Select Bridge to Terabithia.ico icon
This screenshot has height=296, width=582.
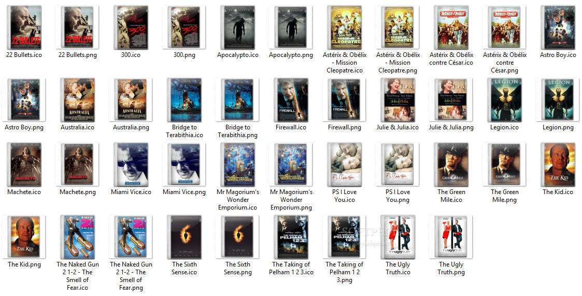(184, 100)
